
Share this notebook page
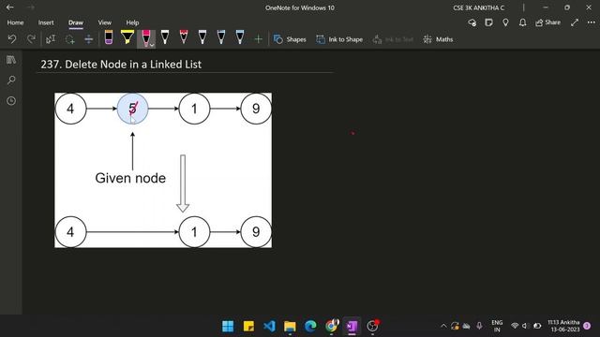(547, 22)
